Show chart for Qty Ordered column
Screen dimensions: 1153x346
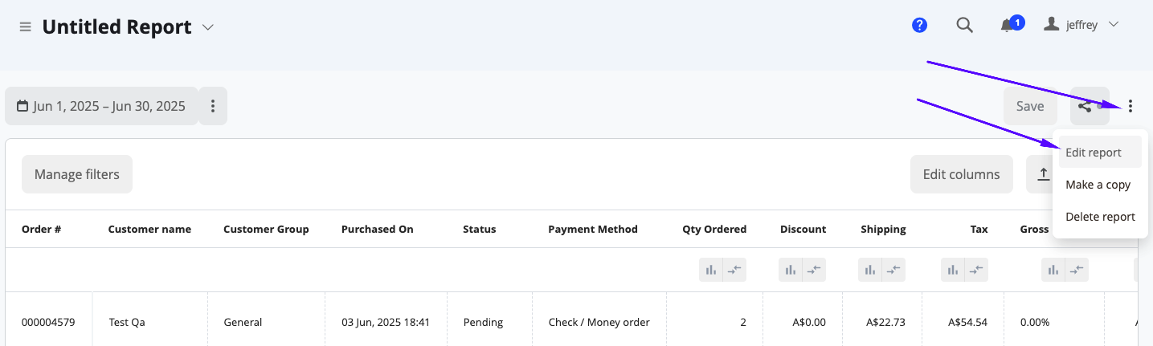tap(711, 271)
